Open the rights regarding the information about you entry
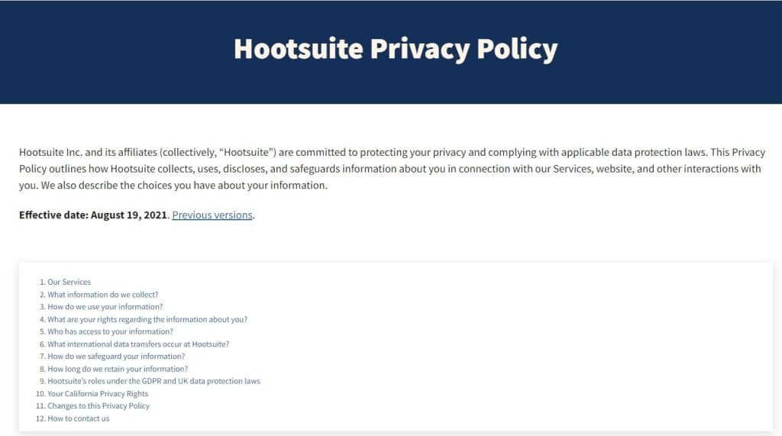Image resolution: width=782 pixels, height=436 pixels. tap(147, 319)
